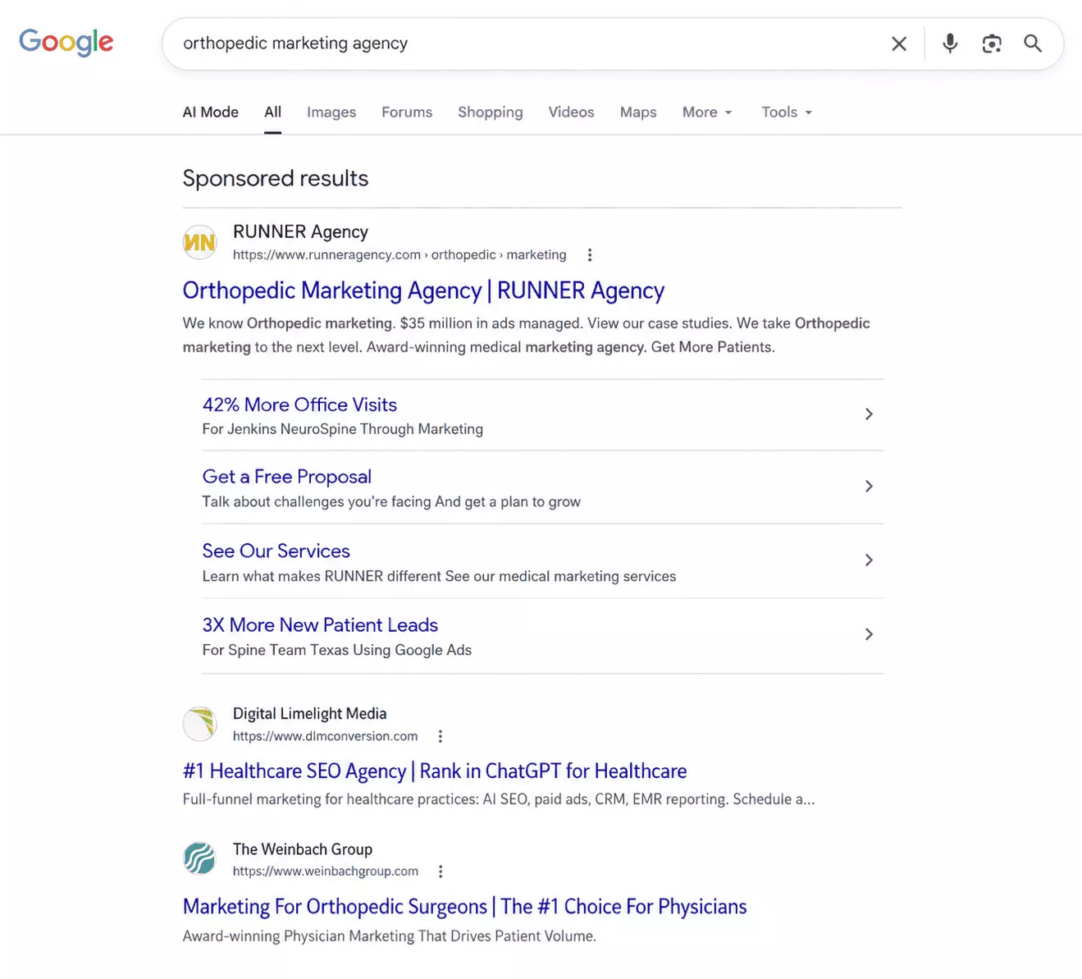Open the 42% More Office Visits sitelink

[x=299, y=405]
